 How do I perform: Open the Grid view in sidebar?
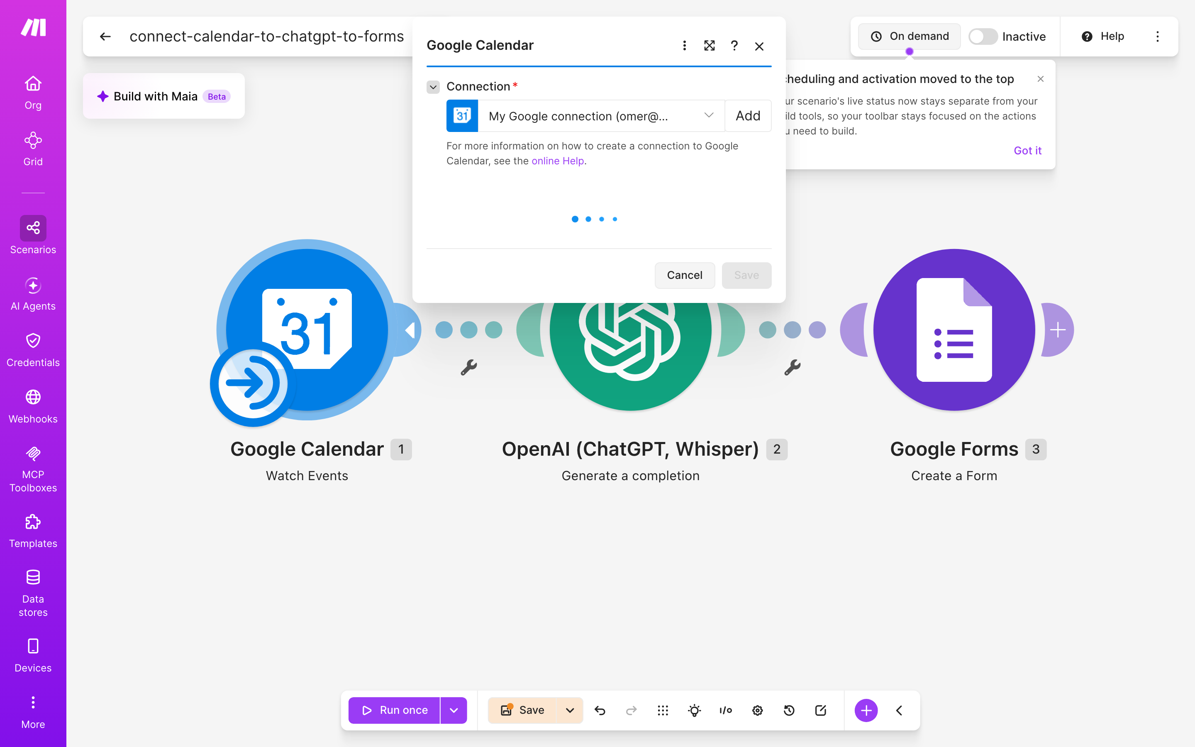click(33, 149)
